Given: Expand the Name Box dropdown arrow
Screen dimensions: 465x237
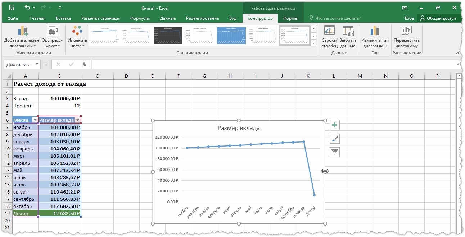Looking at the screenshot, I should coord(37,64).
